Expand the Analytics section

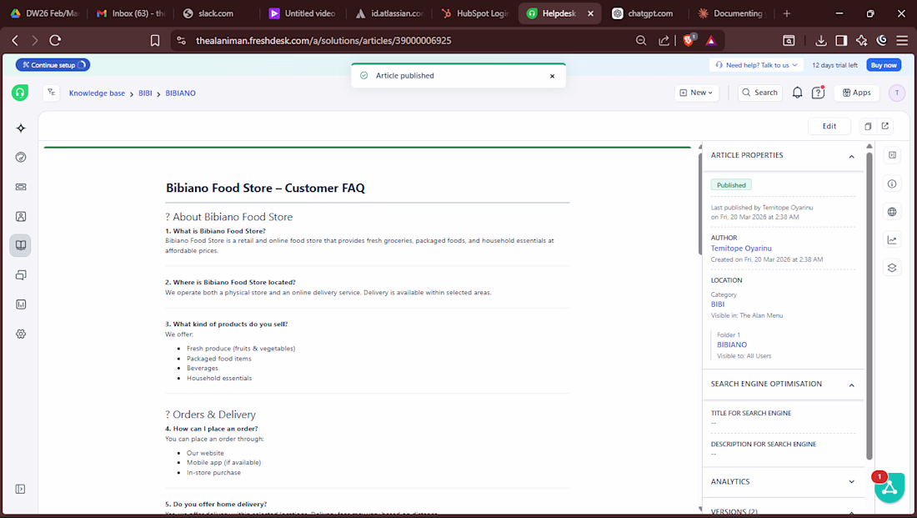coord(851,481)
